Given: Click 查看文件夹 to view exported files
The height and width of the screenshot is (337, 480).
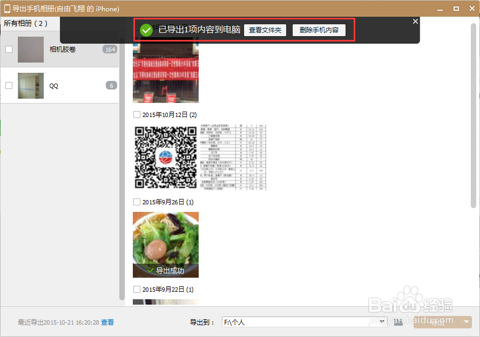Looking at the screenshot, I should click(265, 30).
